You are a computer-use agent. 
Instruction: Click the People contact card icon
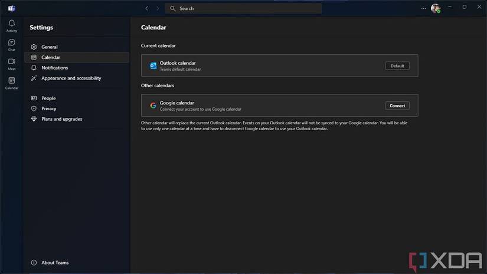[x=34, y=98]
